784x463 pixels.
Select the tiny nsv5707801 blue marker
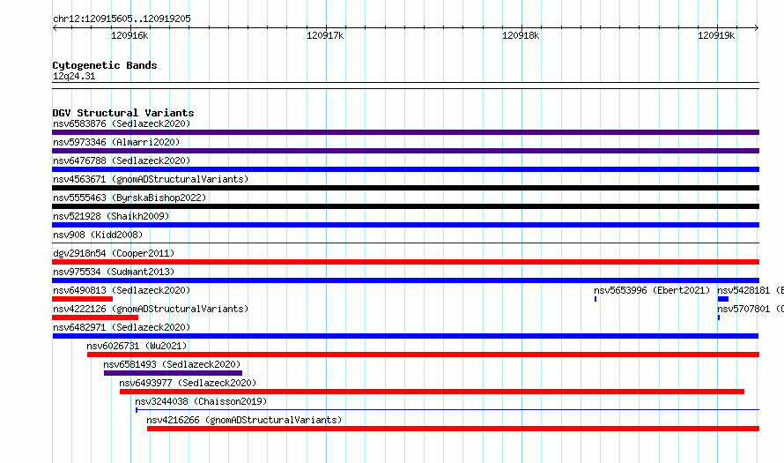tap(719, 317)
